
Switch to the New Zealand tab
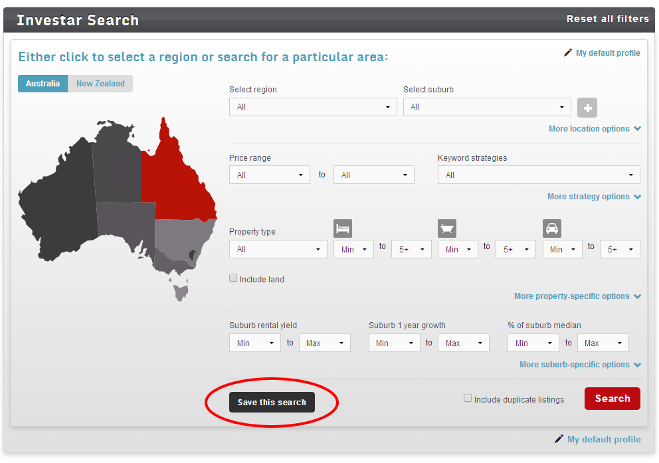coord(100,84)
